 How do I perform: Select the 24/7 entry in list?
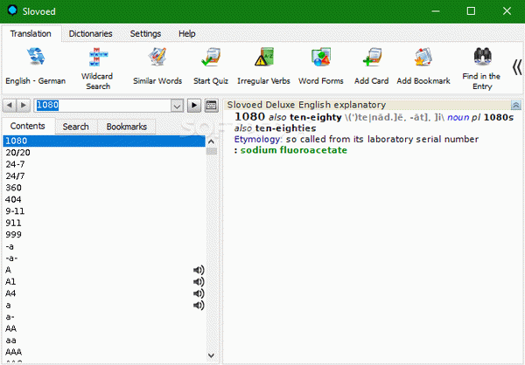(14, 175)
